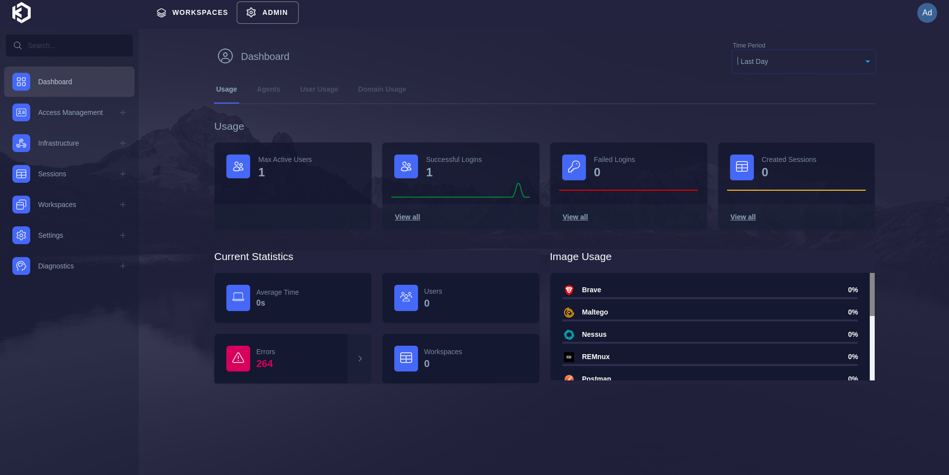949x475 pixels.
Task: Click the Dashboard title user circle icon
Action: point(225,56)
